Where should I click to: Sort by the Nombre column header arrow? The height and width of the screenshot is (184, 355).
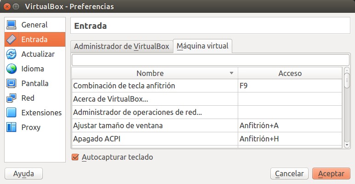coord(231,73)
